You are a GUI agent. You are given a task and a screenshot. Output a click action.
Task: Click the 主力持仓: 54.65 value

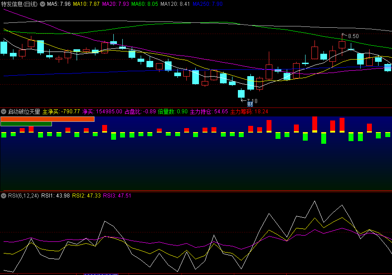(209, 112)
